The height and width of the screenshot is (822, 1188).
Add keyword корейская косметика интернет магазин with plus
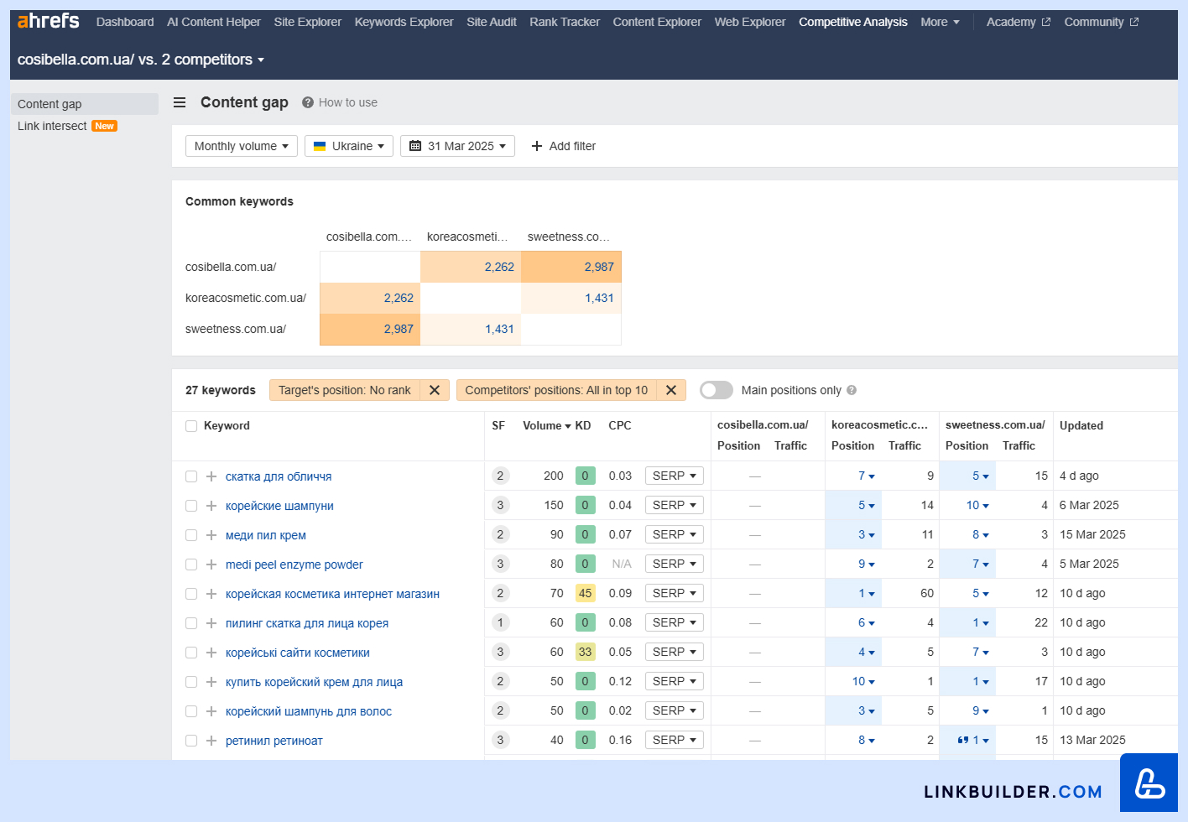pos(211,594)
